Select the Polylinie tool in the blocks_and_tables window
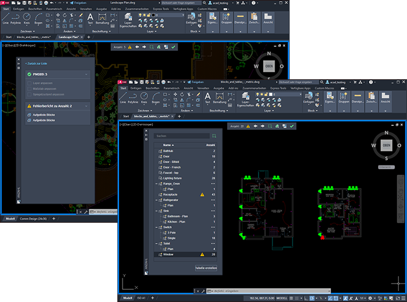This screenshot has width=407, height=302. click(133, 98)
